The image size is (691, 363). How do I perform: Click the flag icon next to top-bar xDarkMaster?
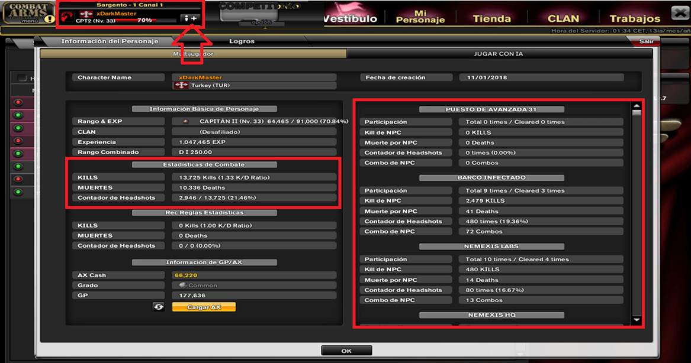(86, 14)
